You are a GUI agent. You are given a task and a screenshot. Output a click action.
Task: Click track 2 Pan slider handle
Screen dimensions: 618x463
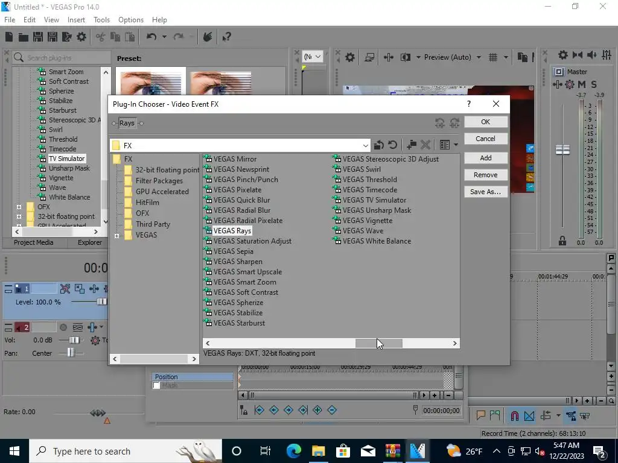(x=71, y=353)
